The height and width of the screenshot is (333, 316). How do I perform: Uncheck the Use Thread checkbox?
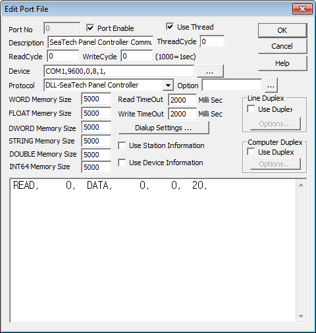[170, 27]
